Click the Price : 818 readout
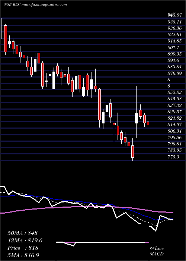Viewport: 186px width, 261px height. [23, 248]
